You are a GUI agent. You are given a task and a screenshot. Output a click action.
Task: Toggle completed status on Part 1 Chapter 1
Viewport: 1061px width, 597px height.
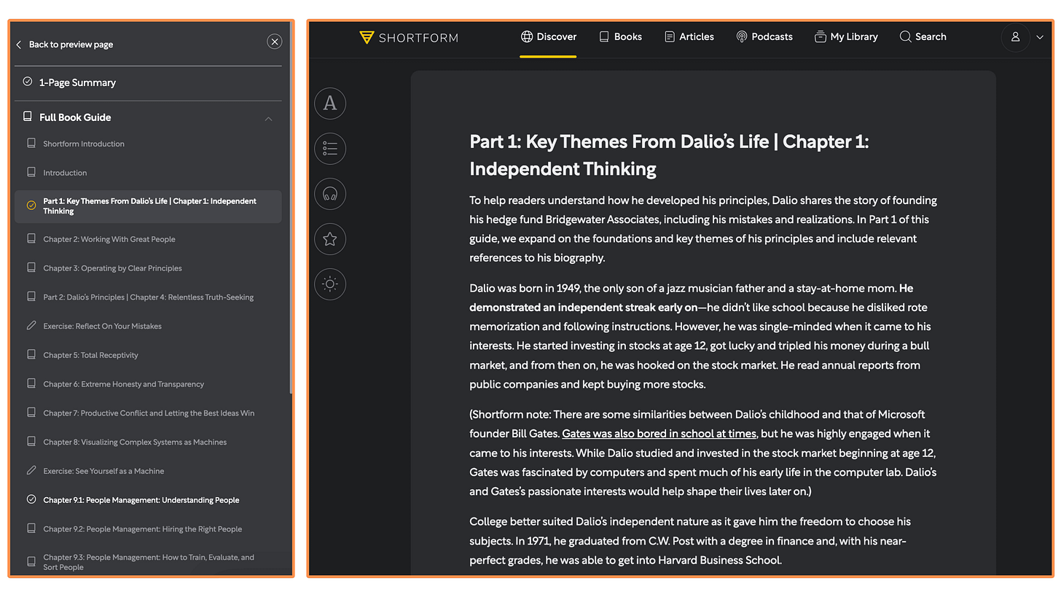coord(31,206)
